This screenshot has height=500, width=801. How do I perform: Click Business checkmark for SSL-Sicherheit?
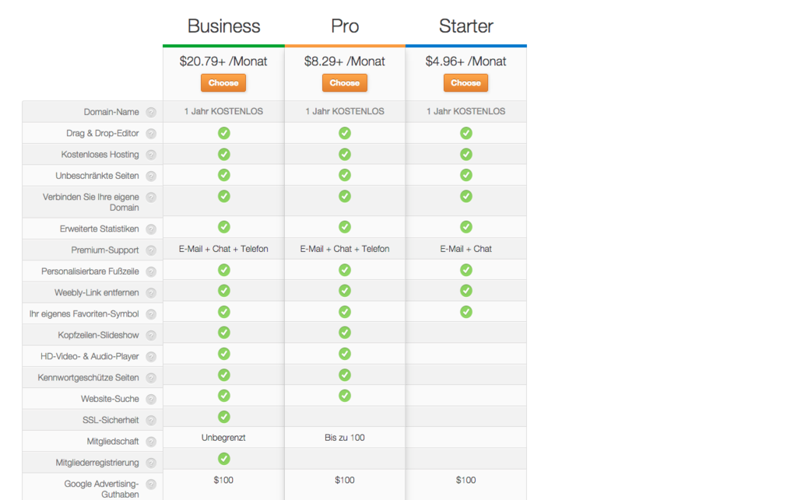tap(223, 417)
